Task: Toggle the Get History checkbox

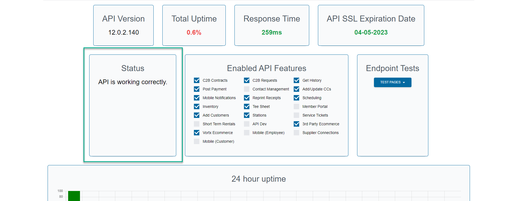Action: click(x=296, y=80)
